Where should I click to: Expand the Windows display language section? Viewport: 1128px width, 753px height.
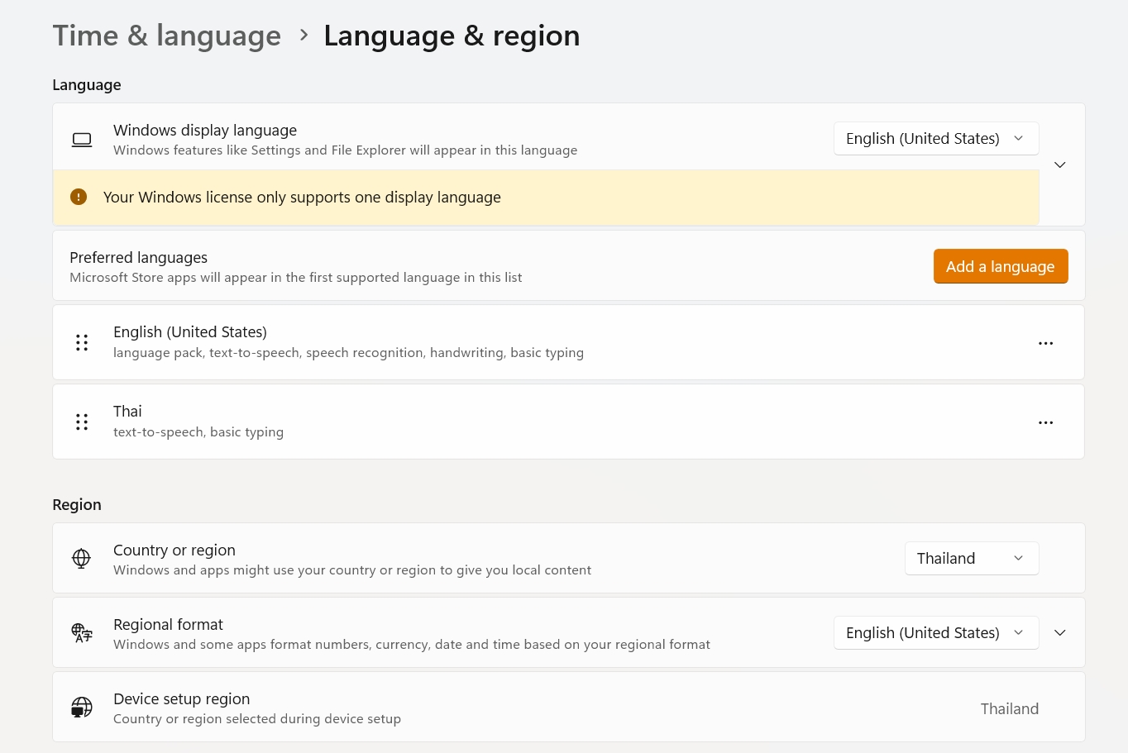(x=1060, y=164)
